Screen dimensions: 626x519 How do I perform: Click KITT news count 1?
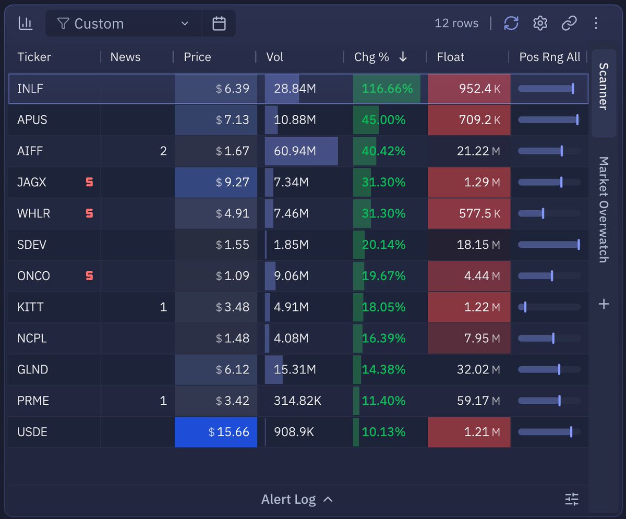point(163,307)
